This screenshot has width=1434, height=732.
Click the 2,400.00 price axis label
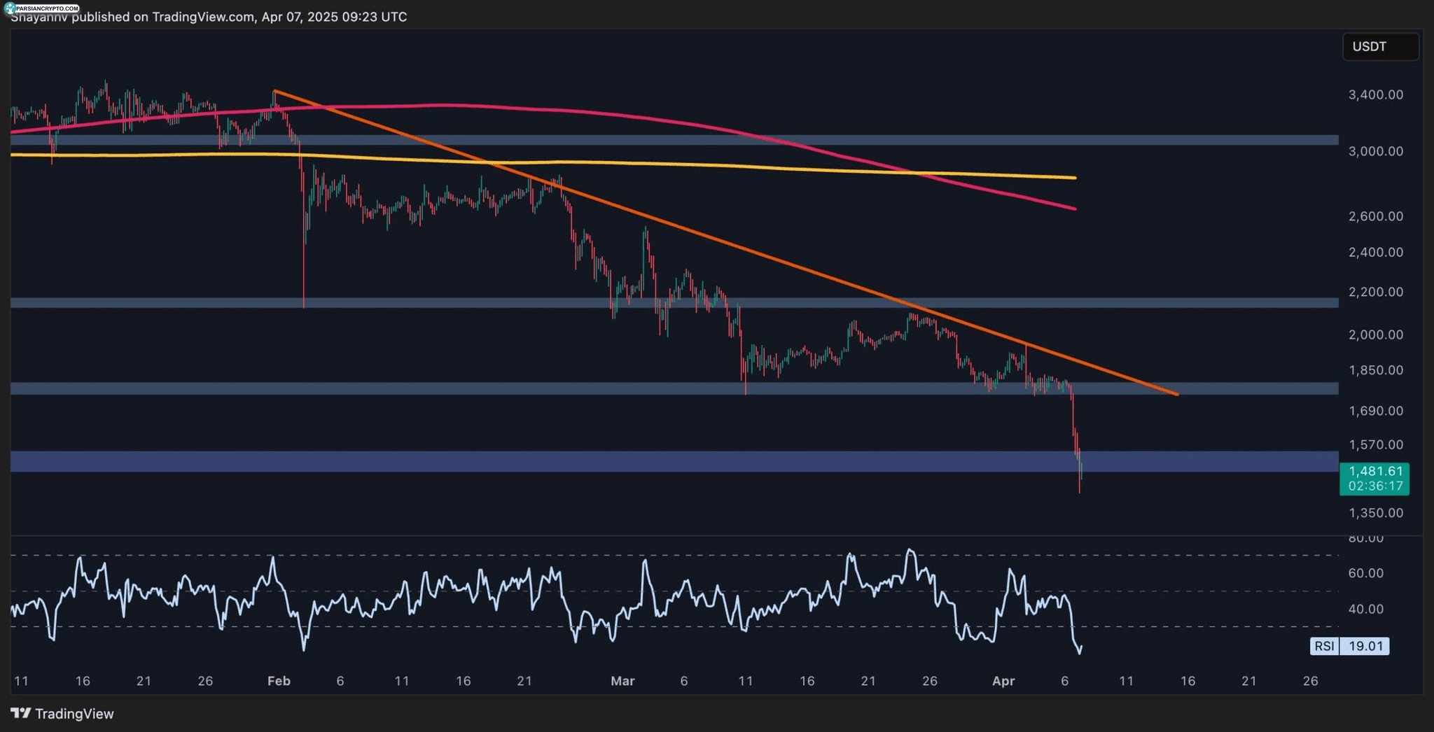[x=1375, y=252]
